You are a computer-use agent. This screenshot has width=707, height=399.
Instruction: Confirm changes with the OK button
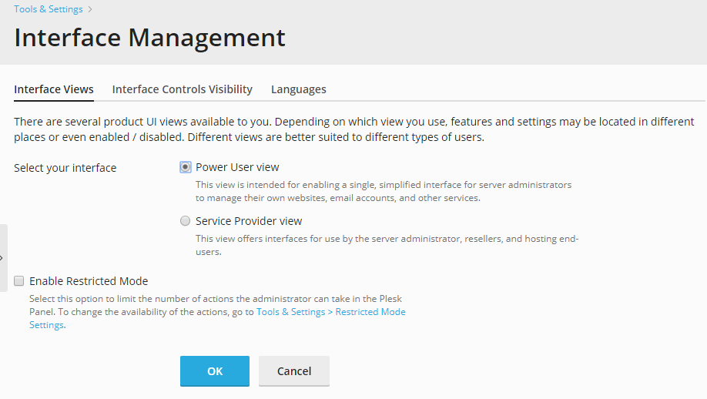coord(215,371)
